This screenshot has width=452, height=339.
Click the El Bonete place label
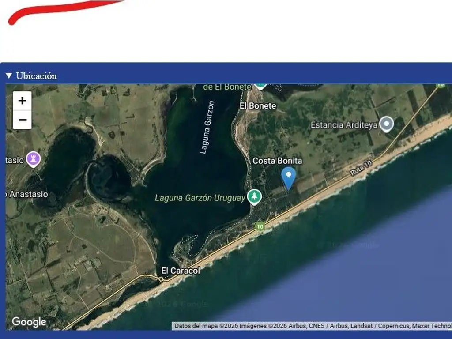258,106
